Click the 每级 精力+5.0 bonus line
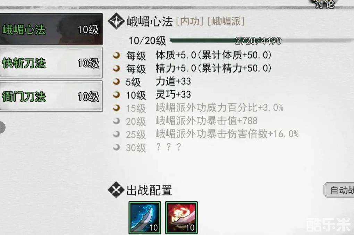 (199, 69)
